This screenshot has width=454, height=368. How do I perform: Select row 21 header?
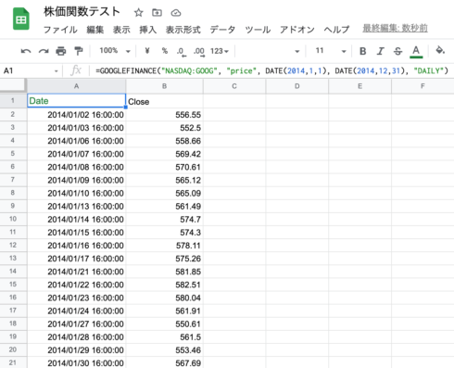pos(13,362)
